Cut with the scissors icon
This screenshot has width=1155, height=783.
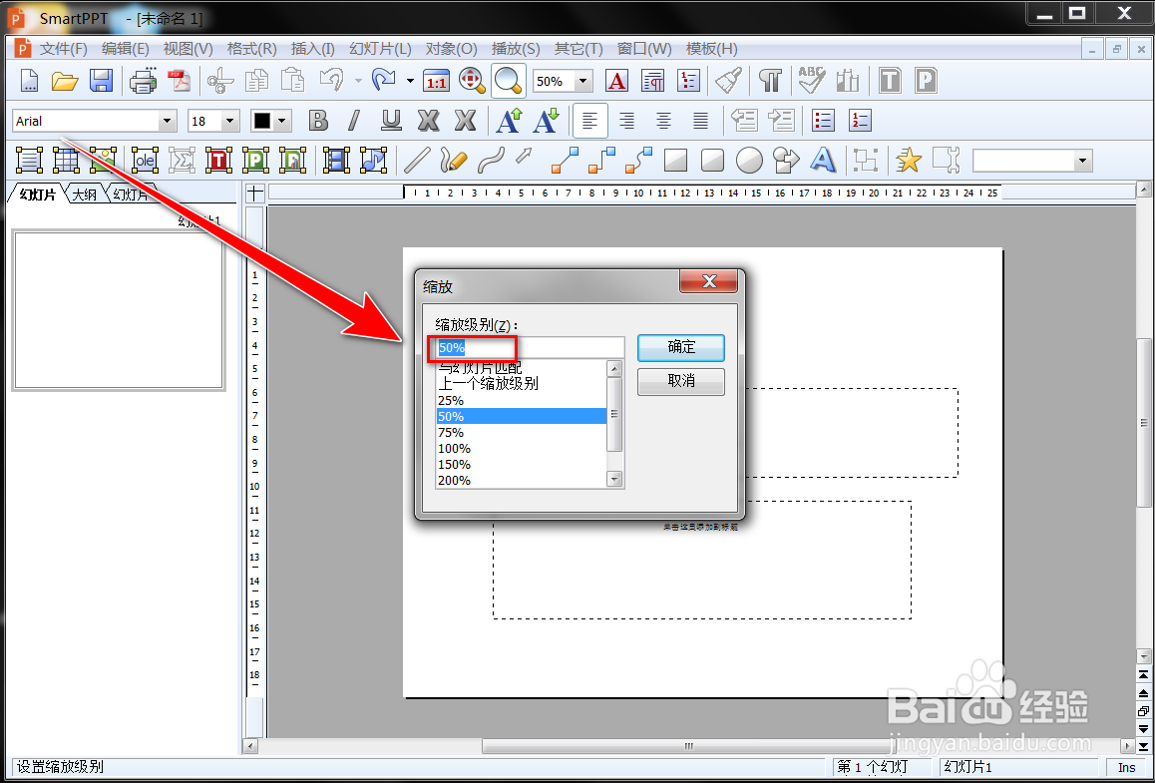[x=220, y=80]
